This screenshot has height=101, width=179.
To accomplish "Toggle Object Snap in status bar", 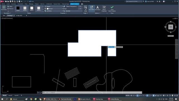I will tap(150, 95).
